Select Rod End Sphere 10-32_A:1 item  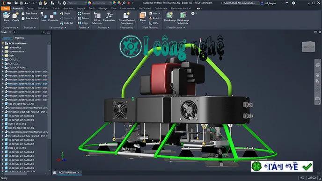19,104
